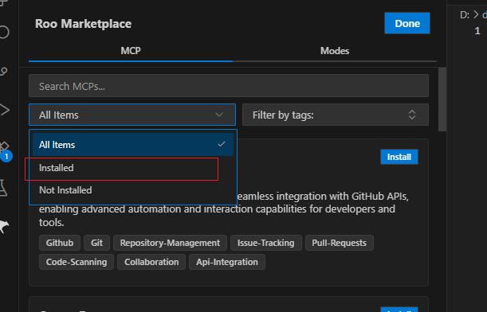The height and width of the screenshot is (312, 487).
Task: Open the Search view in the activity bar
Action: pos(4,32)
